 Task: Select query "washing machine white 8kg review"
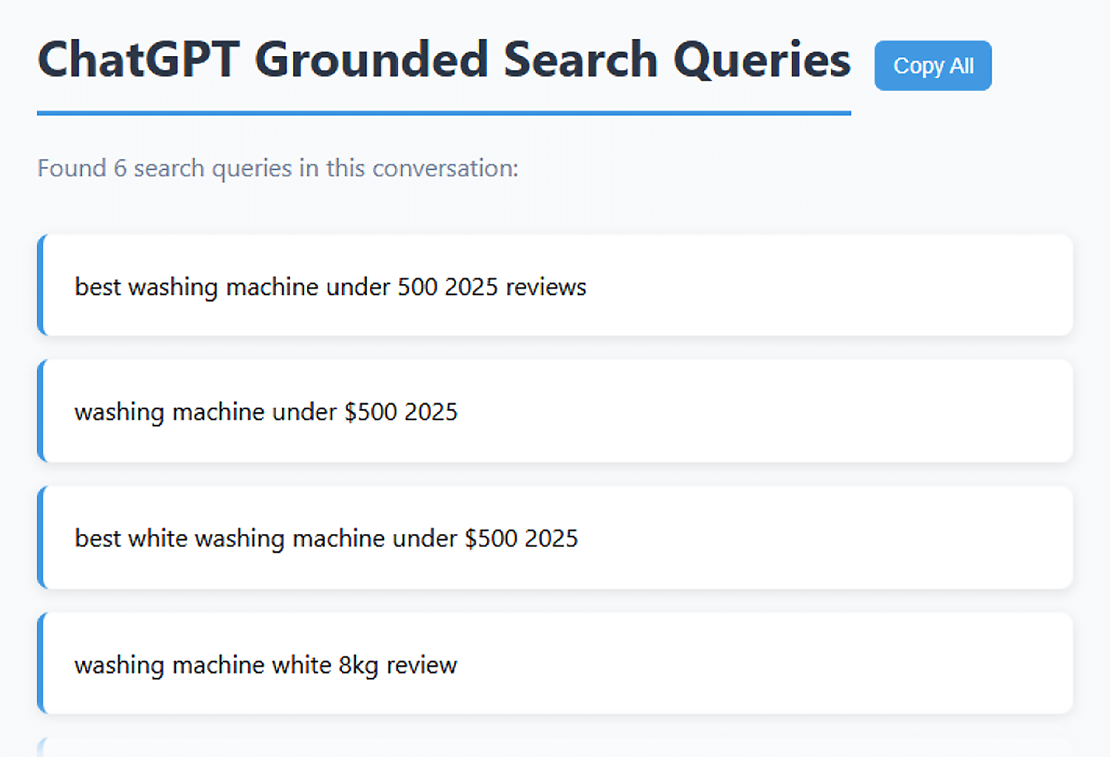click(555, 664)
